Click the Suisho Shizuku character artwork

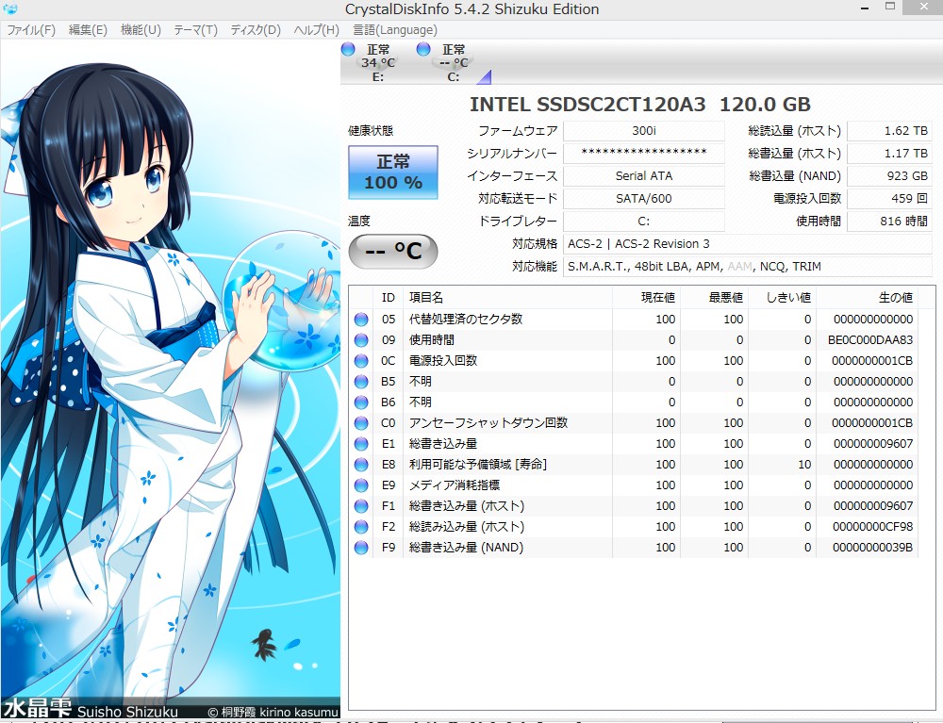[x=170, y=379]
